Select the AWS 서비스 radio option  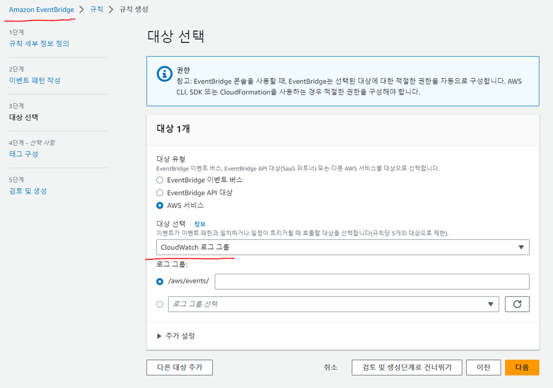[x=160, y=205]
